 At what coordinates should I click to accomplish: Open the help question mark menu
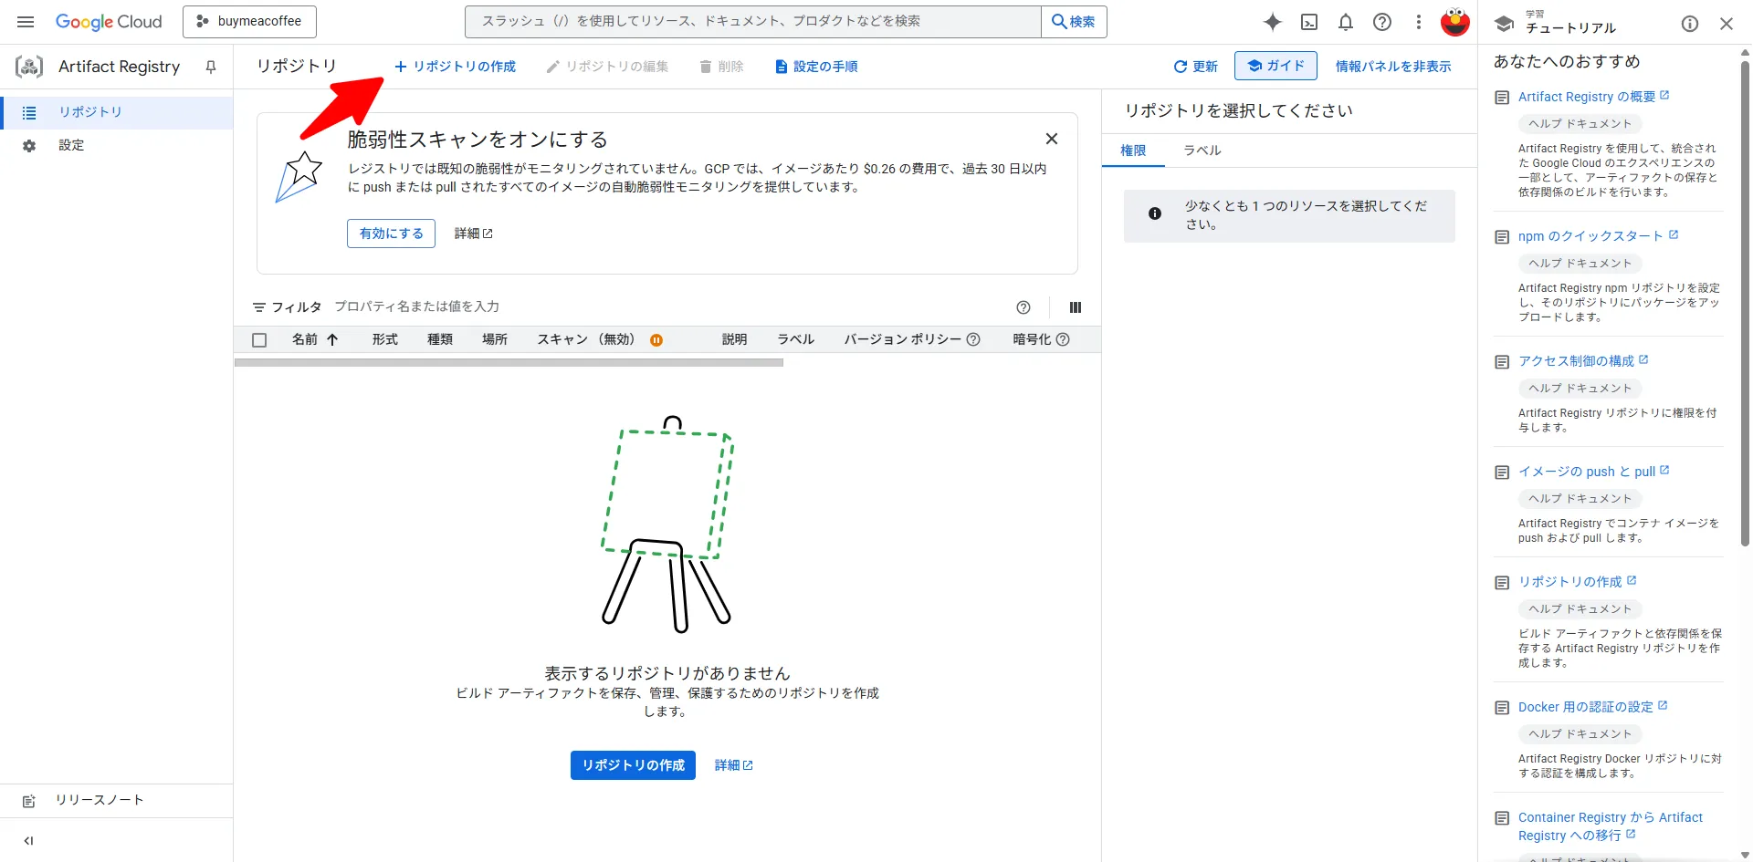[x=1381, y=22]
